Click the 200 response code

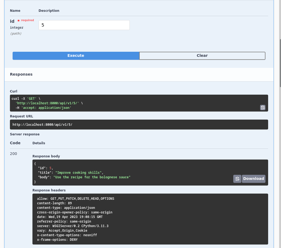point(13,154)
